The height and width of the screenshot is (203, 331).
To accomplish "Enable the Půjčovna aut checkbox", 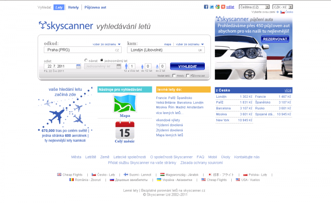I will [x=188, y=76].
